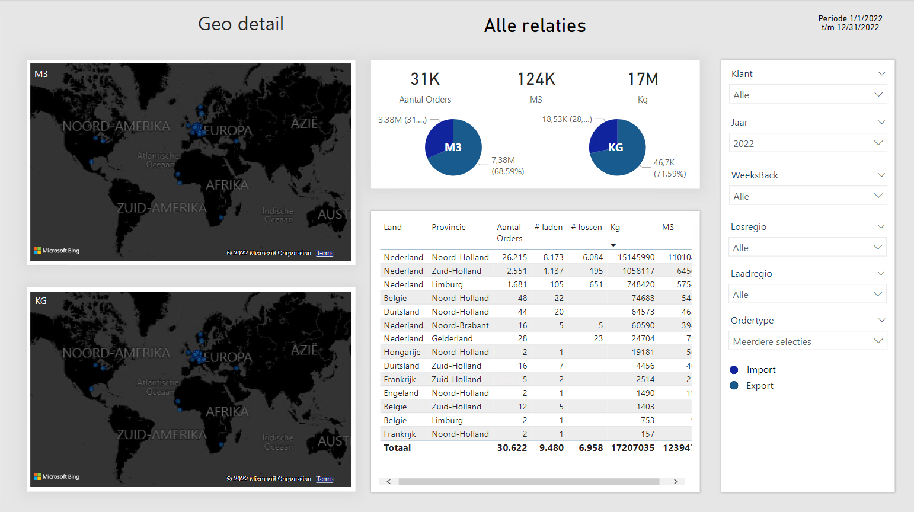Image resolution: width=914 pixels, height=512 pixels.
Task: Click the Kg column sort arrow
Action: 613,245
